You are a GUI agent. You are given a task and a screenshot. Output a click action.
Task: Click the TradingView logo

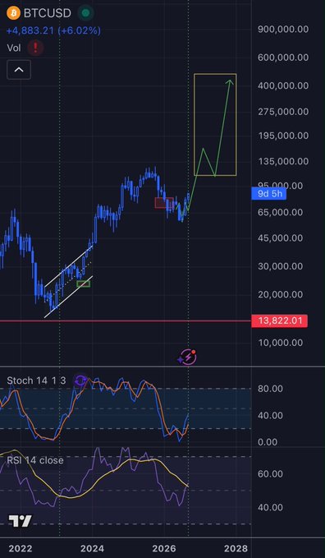click(x=20, y=521)
